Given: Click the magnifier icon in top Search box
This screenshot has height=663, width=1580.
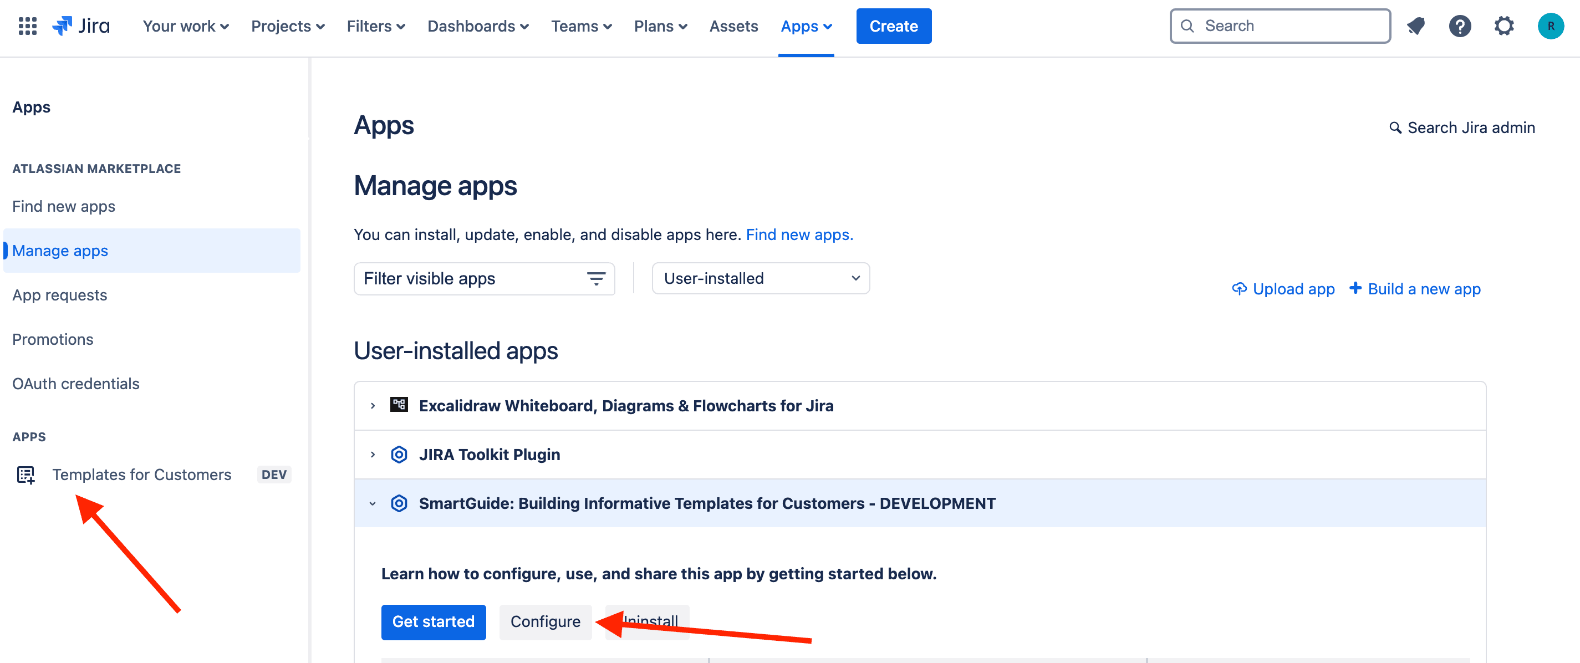Looking at the screenshot, I should 1187,25.
